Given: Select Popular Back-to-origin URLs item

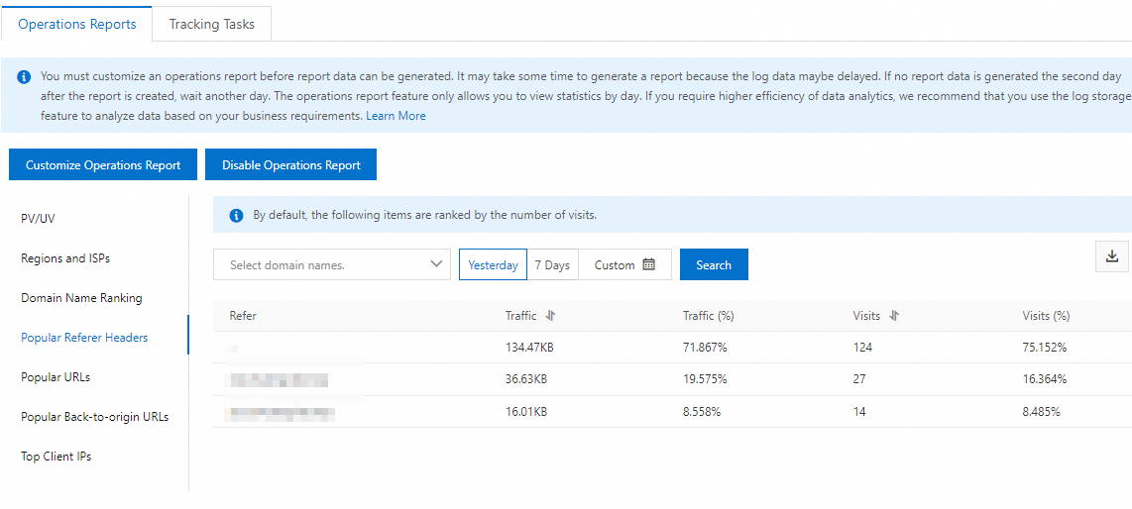Looking at the screenshot, I should pyautogui.click(x=95, y=417).
